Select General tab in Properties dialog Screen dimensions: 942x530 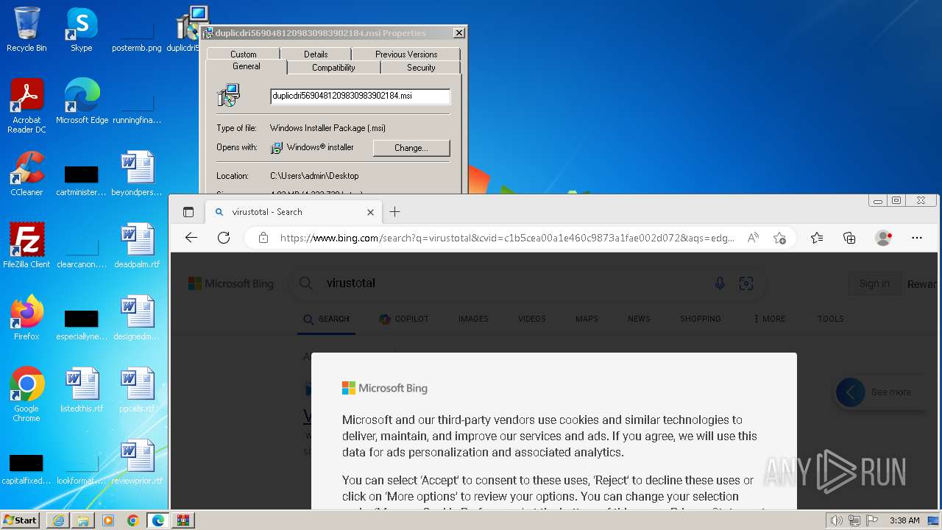point(246,66)
